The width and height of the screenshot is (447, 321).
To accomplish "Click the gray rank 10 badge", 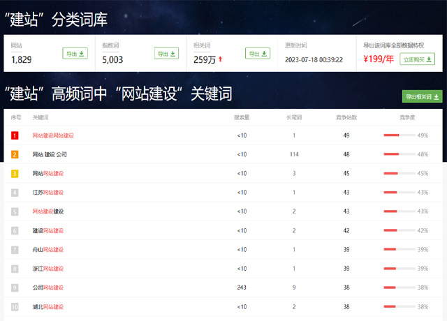I will coord(15,306).
